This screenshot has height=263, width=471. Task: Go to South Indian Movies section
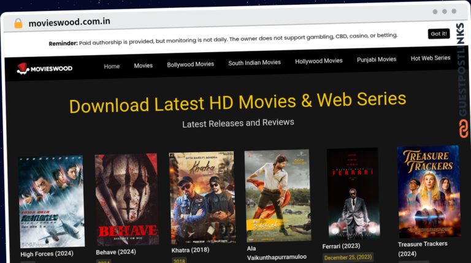(255, 63)
